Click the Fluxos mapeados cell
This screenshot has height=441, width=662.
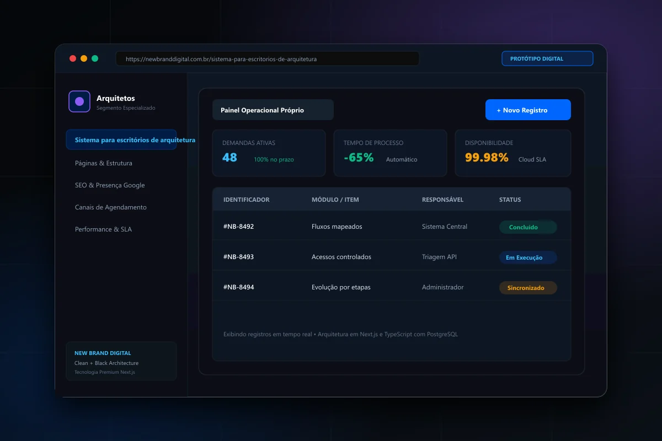(x=337, y=227)
